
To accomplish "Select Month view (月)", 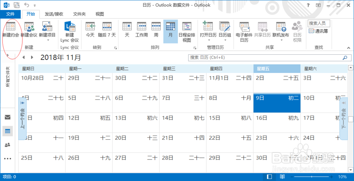I will (171, 31).
